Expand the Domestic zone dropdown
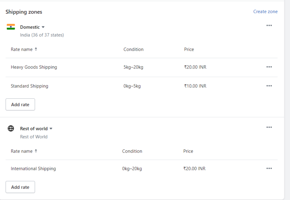 point(32,27)
